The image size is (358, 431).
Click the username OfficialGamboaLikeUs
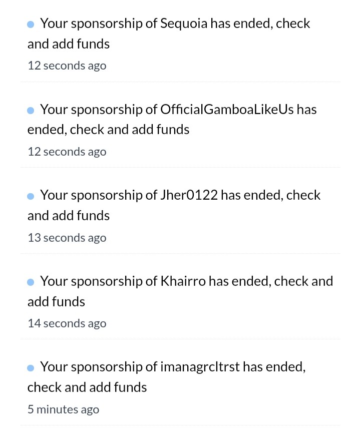pyautogui.click(x=227, y=110)
